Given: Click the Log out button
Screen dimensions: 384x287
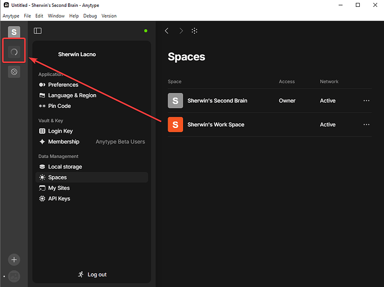Looking at the screenshot, I should pos(92,274).
